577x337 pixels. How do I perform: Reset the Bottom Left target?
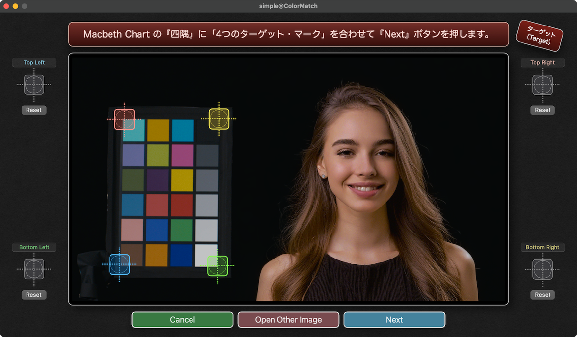coord(34,295)
